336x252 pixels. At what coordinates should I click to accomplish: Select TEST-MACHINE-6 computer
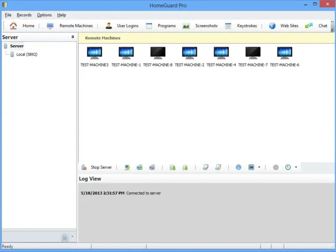pos(285,57)
